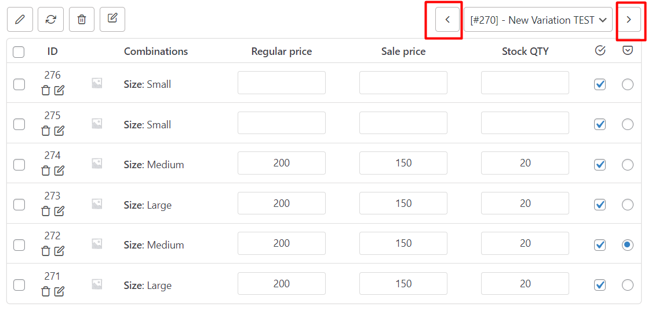The width and height of the screenshot is (648, 315).
Task: Click Sale price field for variation 273
Action: [403, 203]
